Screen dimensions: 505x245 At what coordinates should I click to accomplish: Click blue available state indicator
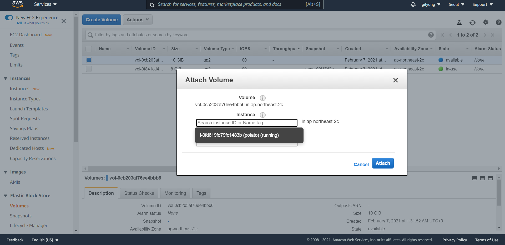click(x=441, y=60)
